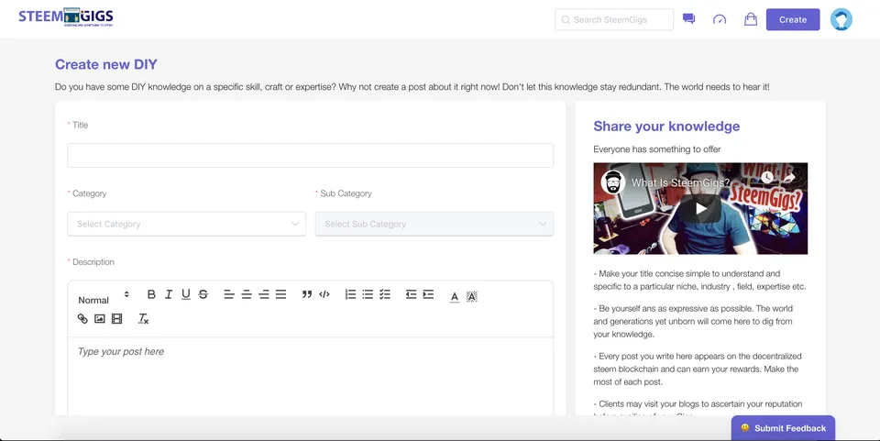Click the 'Share your knowledge' heading
880x441 pixels.
tap(666, 127)
